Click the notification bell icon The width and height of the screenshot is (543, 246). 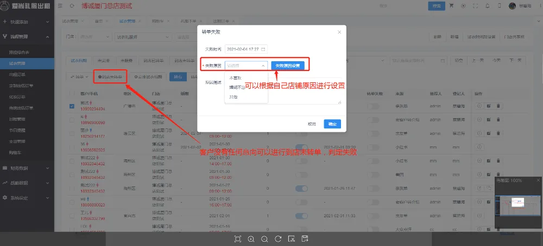(488, 5)
